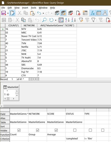Toggle the Edit Mode icon
This screenshot has height=142, width=111.
12,13
